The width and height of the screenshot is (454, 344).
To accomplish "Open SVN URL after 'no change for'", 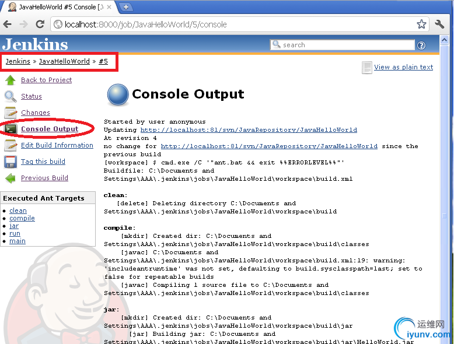I will click(269, 146).
